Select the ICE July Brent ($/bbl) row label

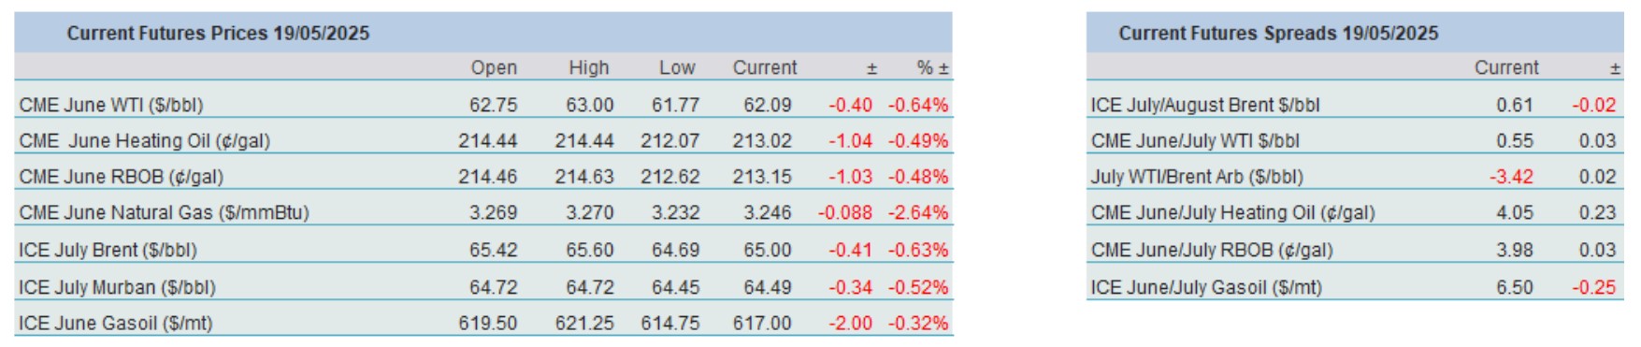click(x=108, y=250)
